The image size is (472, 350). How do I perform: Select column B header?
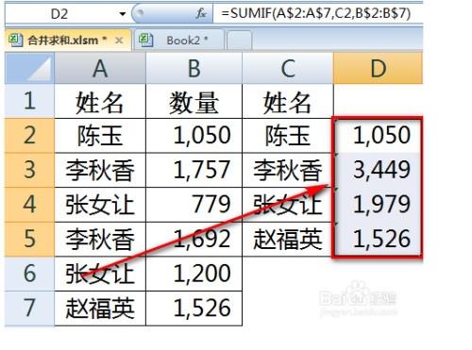(194, 68)
